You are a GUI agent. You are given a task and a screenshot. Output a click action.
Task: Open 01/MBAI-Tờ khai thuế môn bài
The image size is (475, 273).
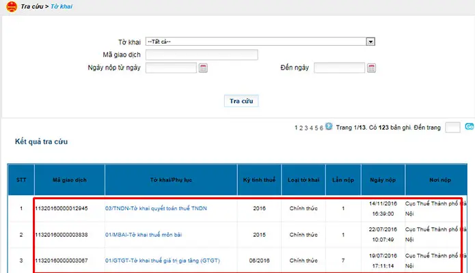click(x=144, y=235)
